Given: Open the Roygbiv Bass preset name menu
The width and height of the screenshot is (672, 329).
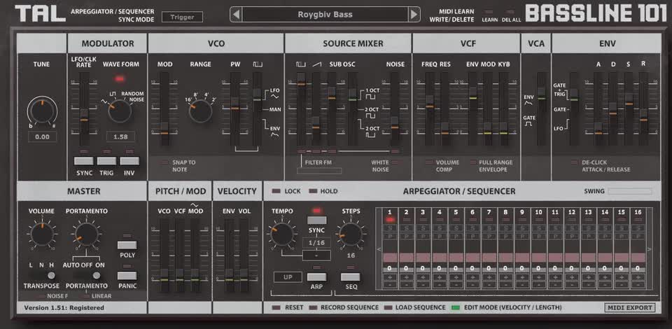Looking at the screenshot, I should point(325,15).
